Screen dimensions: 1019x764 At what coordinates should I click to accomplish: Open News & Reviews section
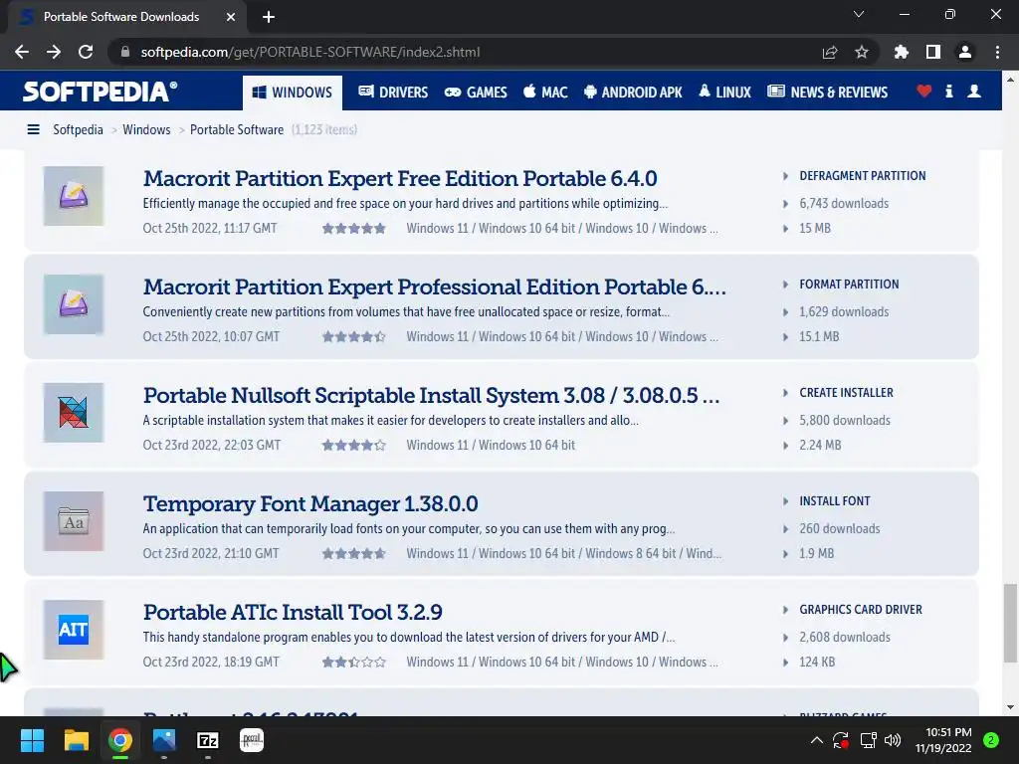827,93
